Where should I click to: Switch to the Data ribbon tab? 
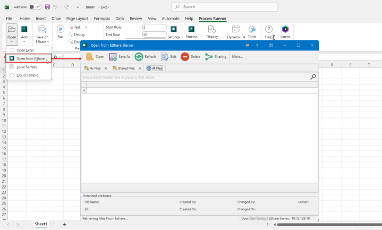120,19
